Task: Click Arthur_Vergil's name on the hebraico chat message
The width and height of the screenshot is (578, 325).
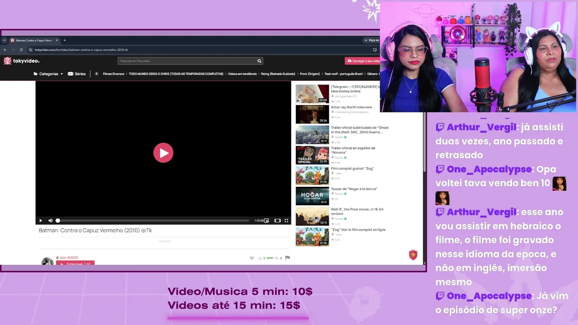Action: point(481,212)
